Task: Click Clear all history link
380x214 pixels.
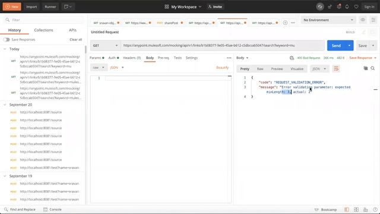Action: tap(75, 40)
